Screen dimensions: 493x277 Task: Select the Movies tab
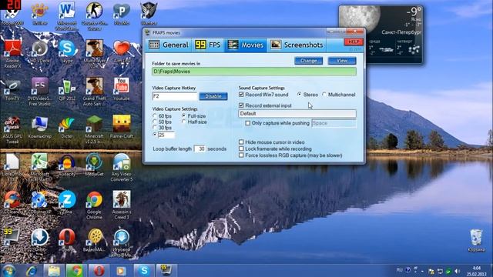click(246, 45)
